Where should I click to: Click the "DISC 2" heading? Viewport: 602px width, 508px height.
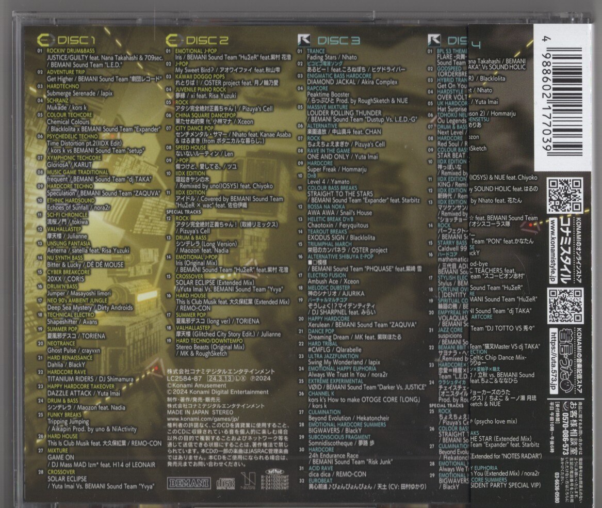(207, 40)
